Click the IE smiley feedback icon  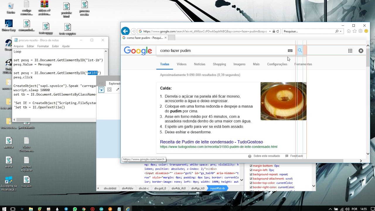point(366,31)
